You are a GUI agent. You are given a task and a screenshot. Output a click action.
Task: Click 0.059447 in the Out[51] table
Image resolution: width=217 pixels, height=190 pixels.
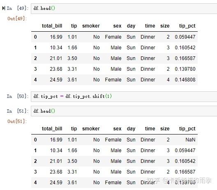[x=185, y=151]
